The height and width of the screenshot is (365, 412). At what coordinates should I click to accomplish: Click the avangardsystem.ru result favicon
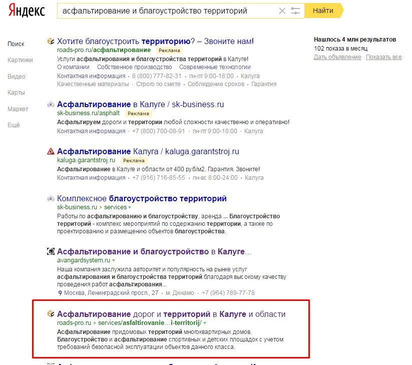click(x=51, y=251)
